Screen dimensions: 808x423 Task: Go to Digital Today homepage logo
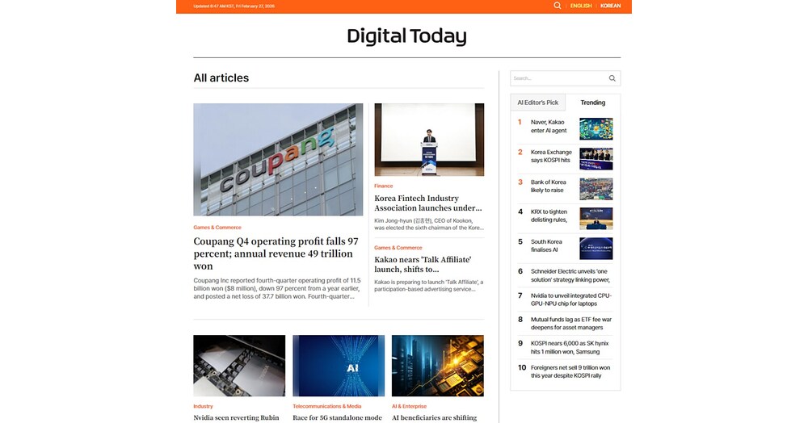(406, 36)
